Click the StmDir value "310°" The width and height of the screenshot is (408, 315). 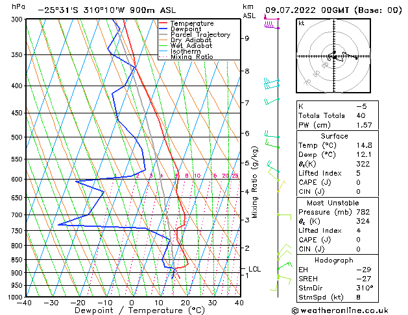point(365,288)
